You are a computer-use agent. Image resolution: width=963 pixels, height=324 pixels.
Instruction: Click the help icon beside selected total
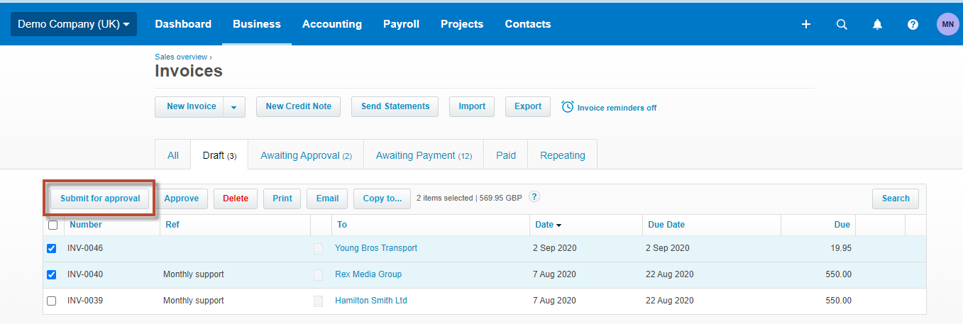534,197
